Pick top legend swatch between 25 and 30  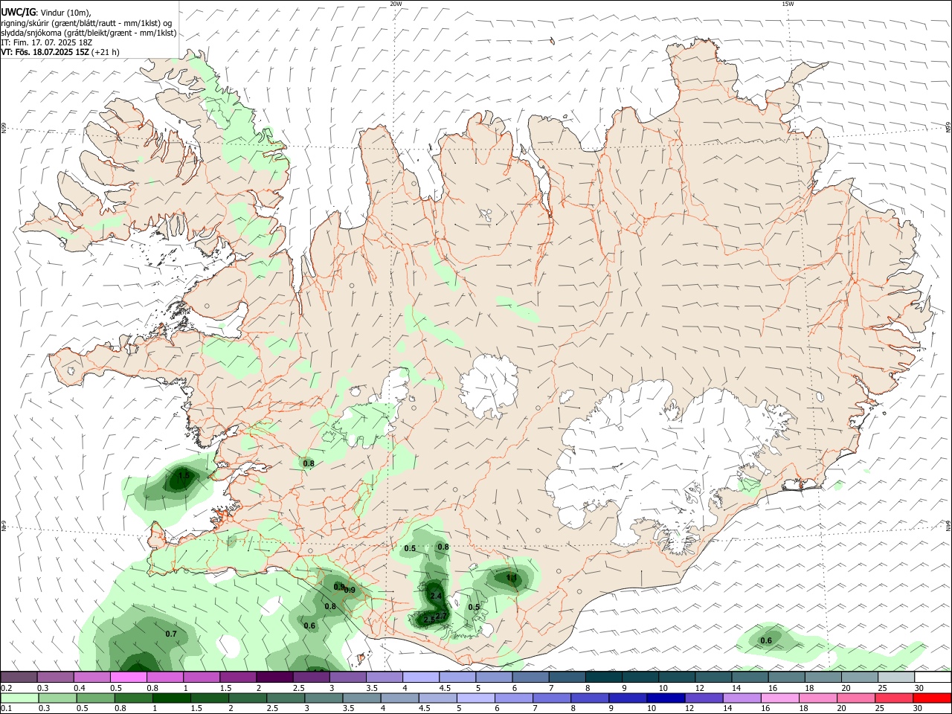tap(896, 677)
